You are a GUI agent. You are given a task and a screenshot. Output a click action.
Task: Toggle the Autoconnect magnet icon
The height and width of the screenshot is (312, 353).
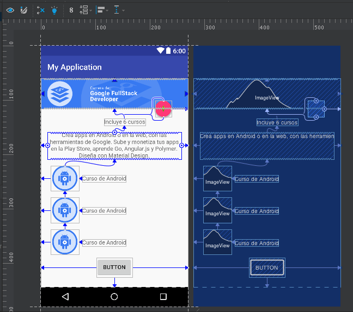23,10
